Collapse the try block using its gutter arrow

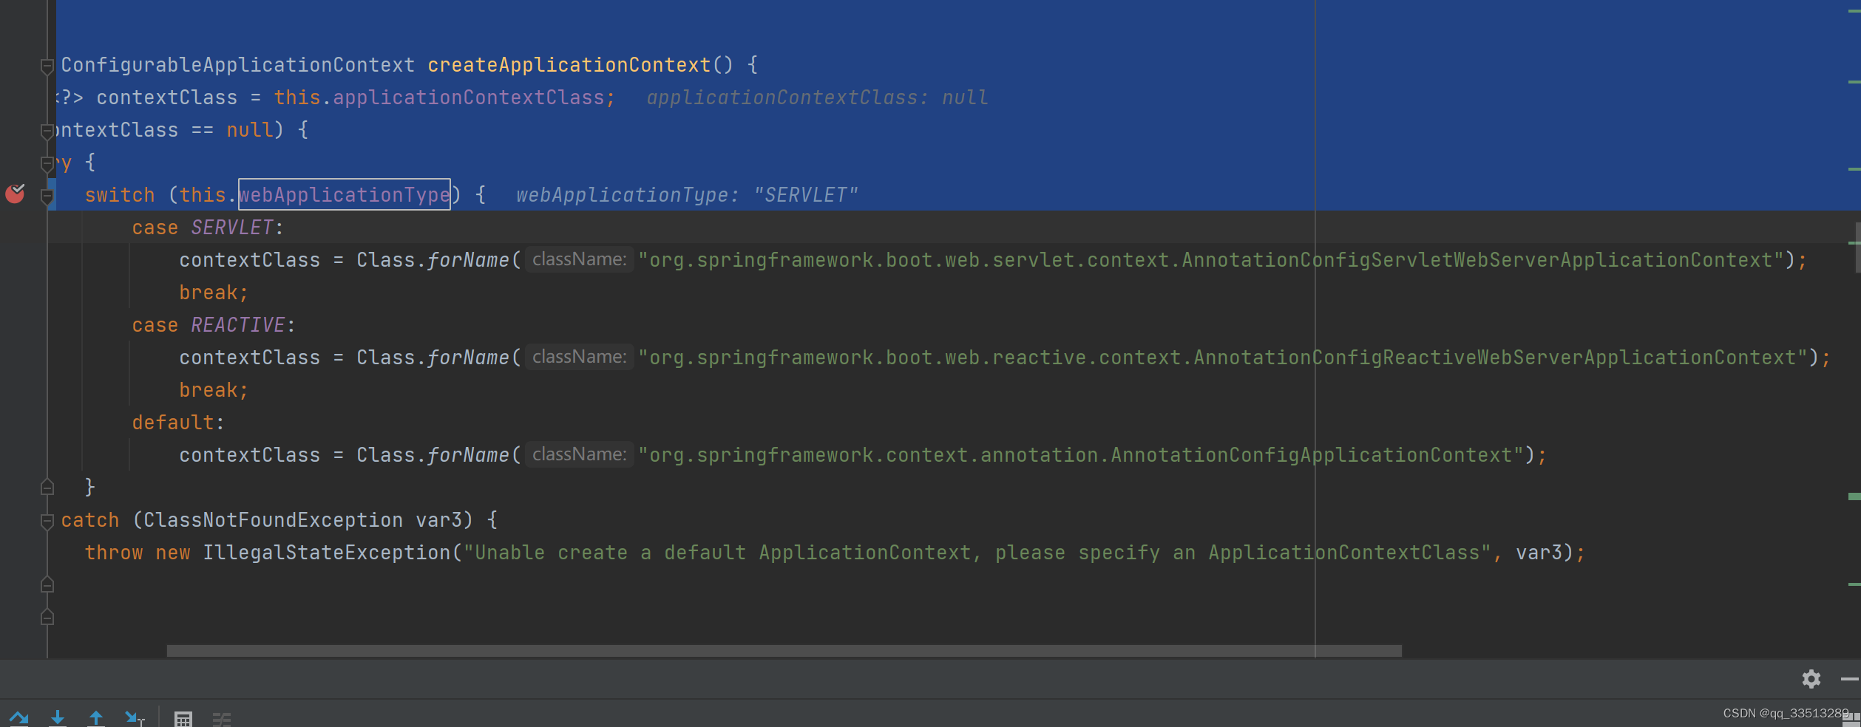click(47, 162)
